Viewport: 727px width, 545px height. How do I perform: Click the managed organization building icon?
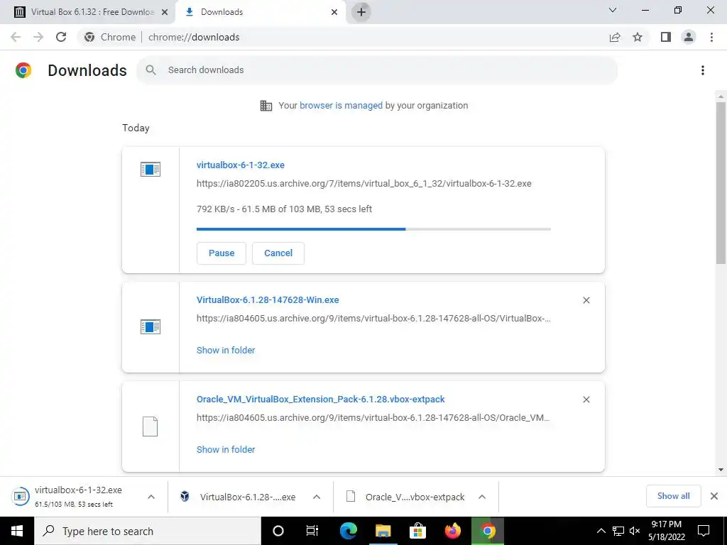pos(266,106)
